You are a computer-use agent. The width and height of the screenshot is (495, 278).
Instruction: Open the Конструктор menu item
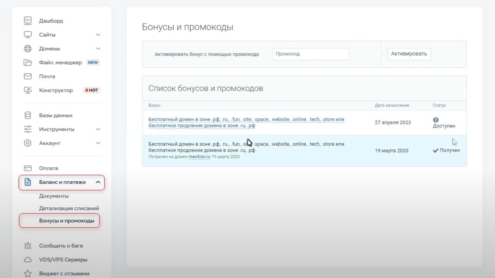click(56, 90)
